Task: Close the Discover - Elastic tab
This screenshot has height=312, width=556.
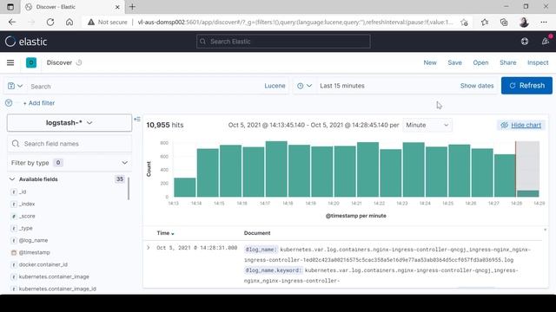Action: tap(117, 7)
